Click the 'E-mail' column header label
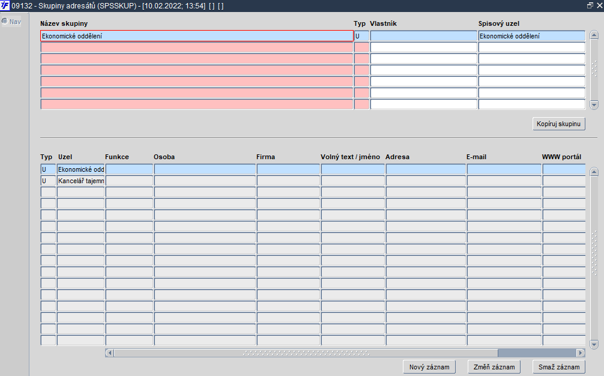Viewport: 604px width, 376px height. click(476, 157)
